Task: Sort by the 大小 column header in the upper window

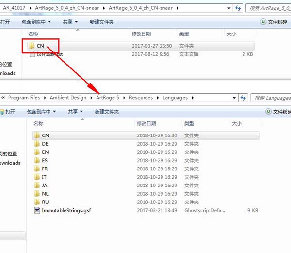Action: (231, 34)
